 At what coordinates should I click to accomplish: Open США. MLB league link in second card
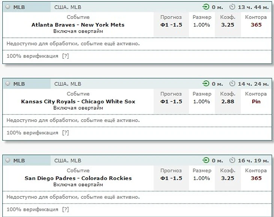68,84
